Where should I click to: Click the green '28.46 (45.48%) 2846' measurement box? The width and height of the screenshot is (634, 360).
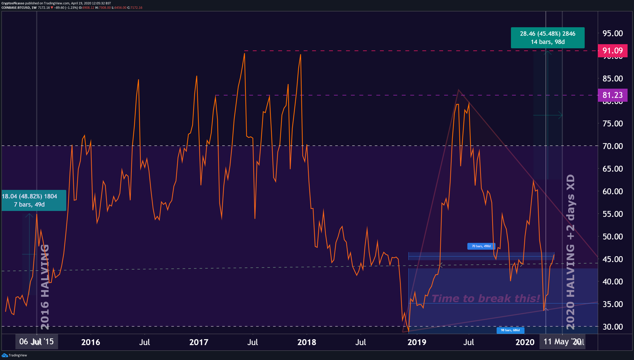[548, 38]
